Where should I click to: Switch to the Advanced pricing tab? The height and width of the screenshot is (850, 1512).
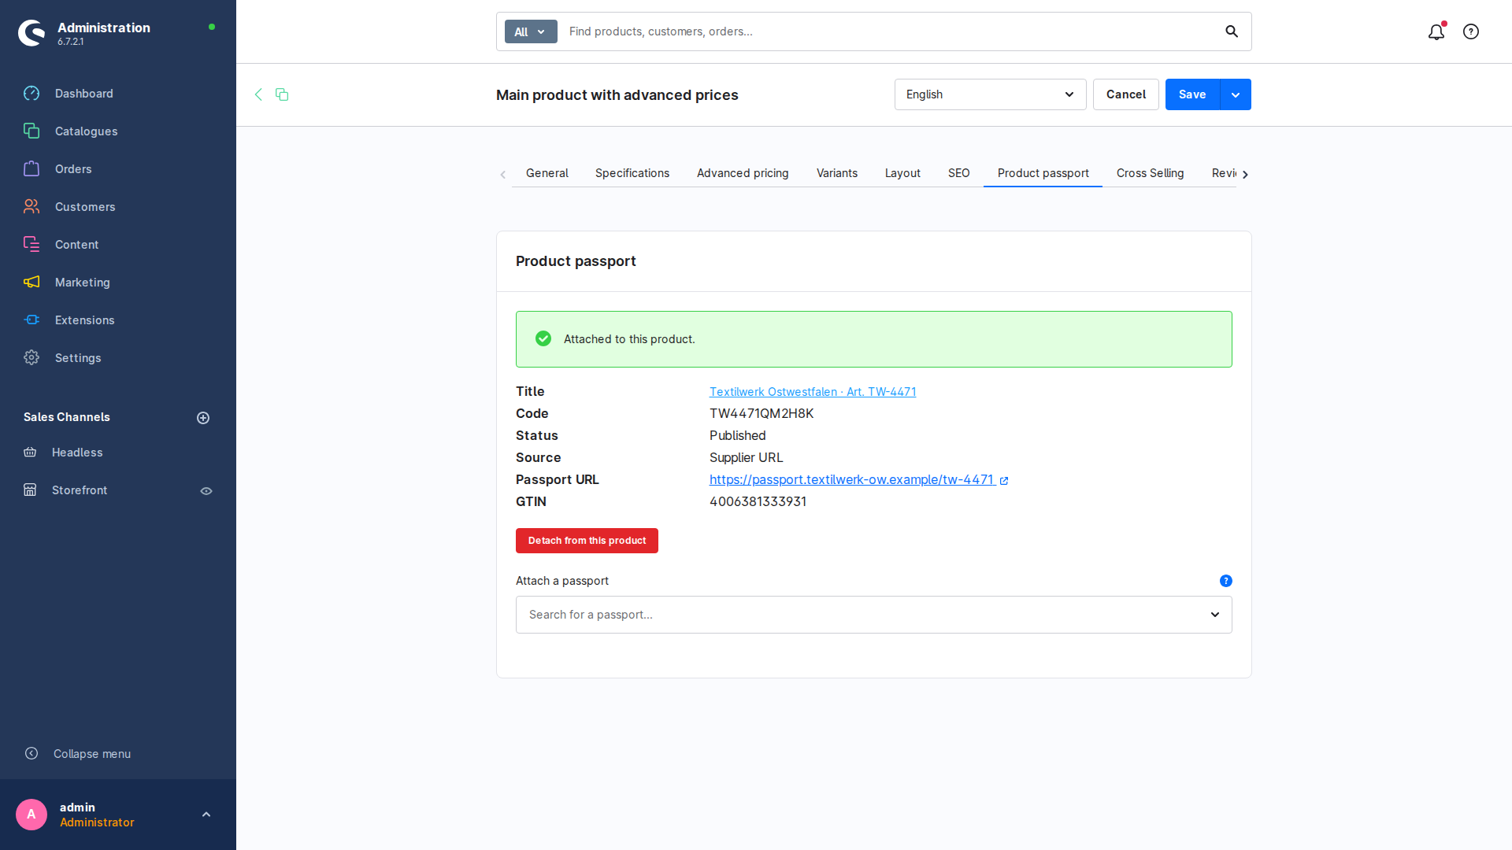[x=743, y=173]
